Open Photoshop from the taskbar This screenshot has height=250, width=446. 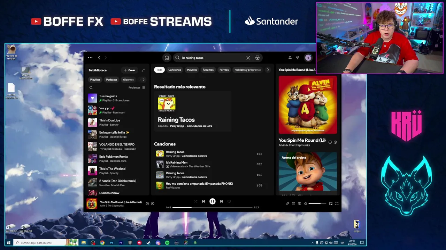111,243
